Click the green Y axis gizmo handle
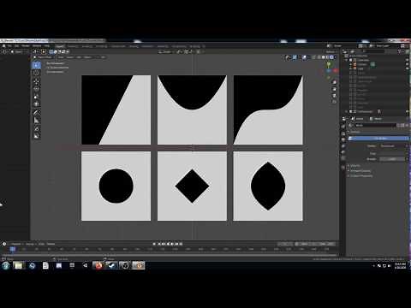This screenshot has height=308, width=411. (329, 64)
